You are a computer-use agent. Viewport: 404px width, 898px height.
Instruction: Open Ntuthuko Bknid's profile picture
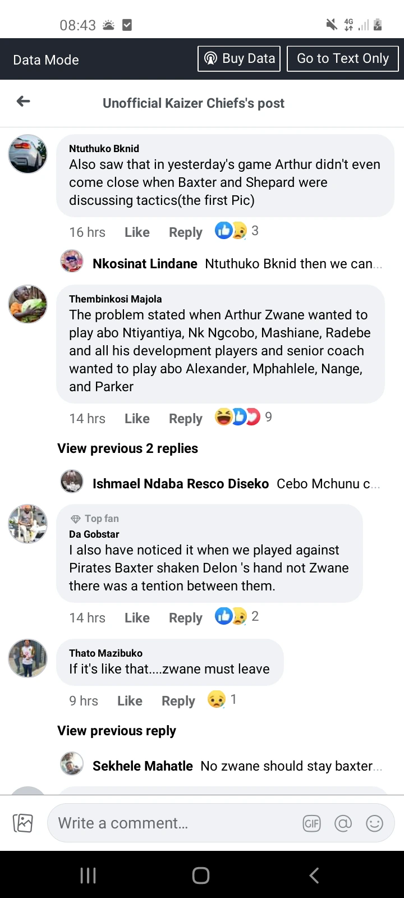(x=27, y=154)
